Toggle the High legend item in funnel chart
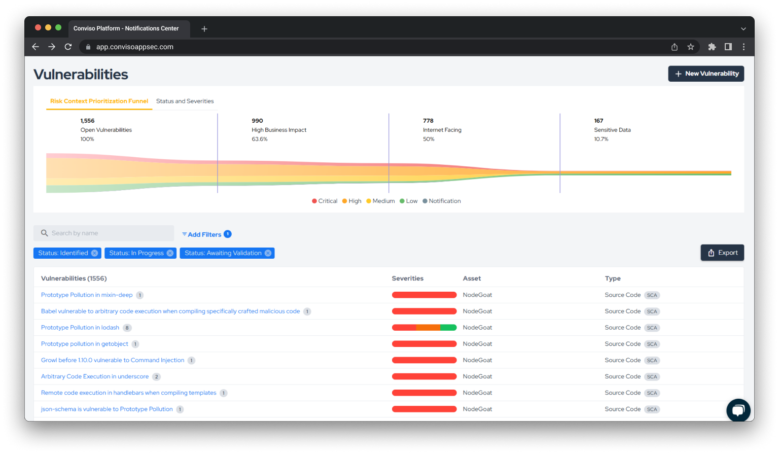 (x=352, y=201)
